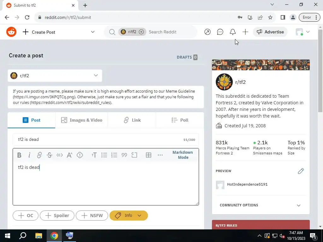This screenshot has height=242, width=323.
Task: Open the r/tf2 community selector dropdown
Action: click(55, 76)
